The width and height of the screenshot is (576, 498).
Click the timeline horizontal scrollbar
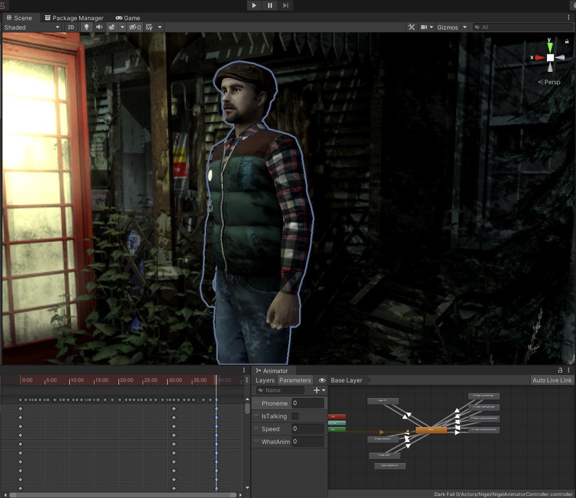(x=122, y=495)
